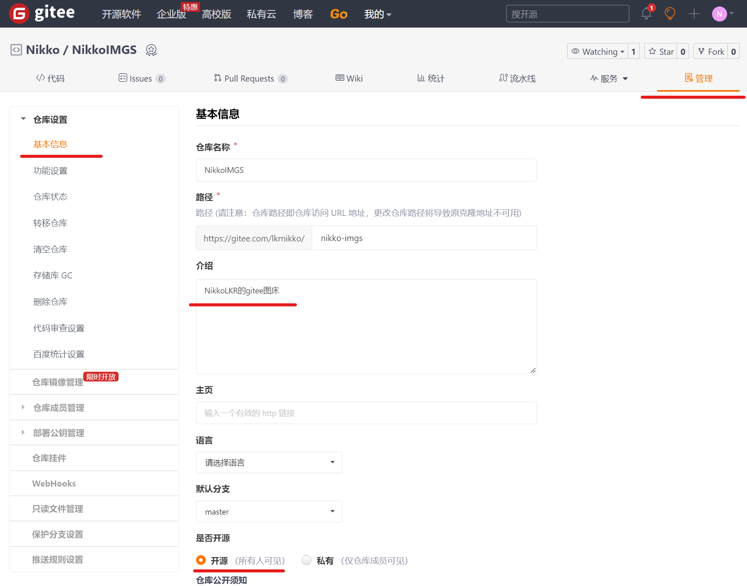The image size is (747, 586).
Task: Expand the 仓库成员管理 sidebar section
Action: coord(58,407)
